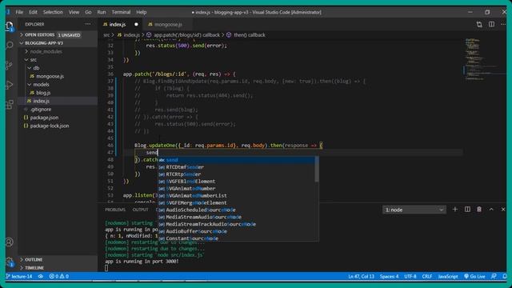Viewport: 512px width, 288px height.
Task: Open the Run menu
Action: 102,12
